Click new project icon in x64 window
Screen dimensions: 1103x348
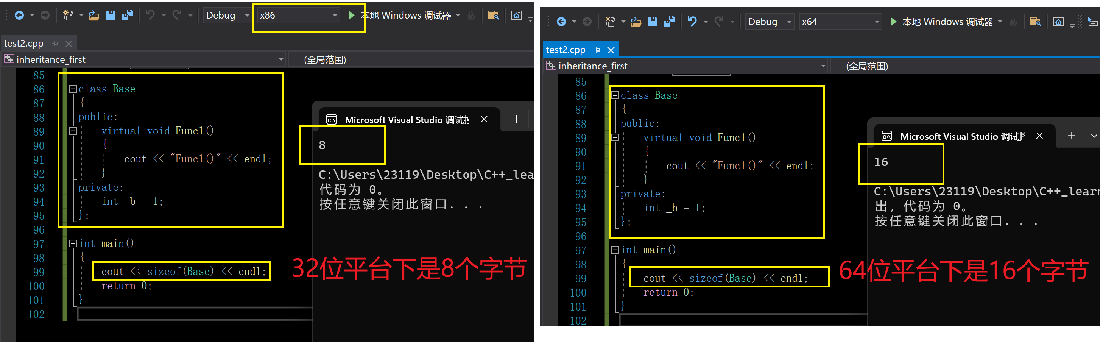click(610, 22)
